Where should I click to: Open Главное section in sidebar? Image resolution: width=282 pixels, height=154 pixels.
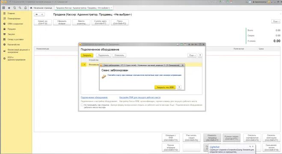11,13
